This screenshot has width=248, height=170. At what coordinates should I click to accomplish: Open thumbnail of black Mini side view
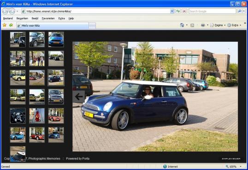37,40
